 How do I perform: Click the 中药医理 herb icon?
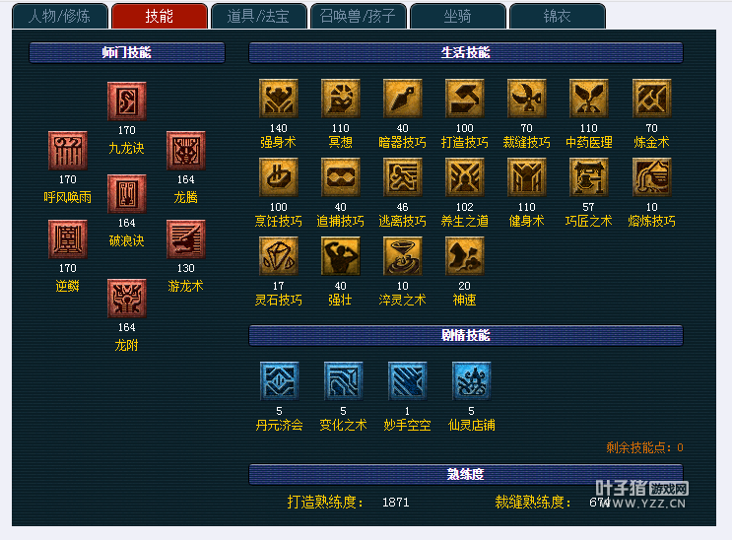point(589,99)
